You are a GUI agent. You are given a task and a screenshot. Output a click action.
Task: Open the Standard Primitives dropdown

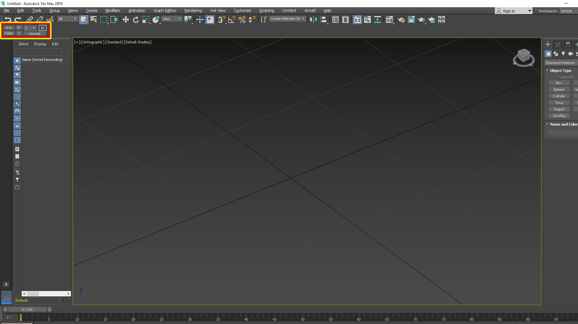point(561,63)
